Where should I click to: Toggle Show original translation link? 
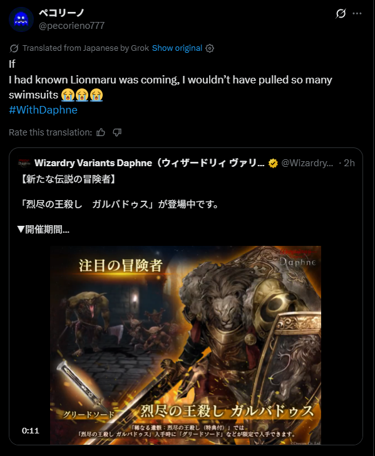point(177,48)
